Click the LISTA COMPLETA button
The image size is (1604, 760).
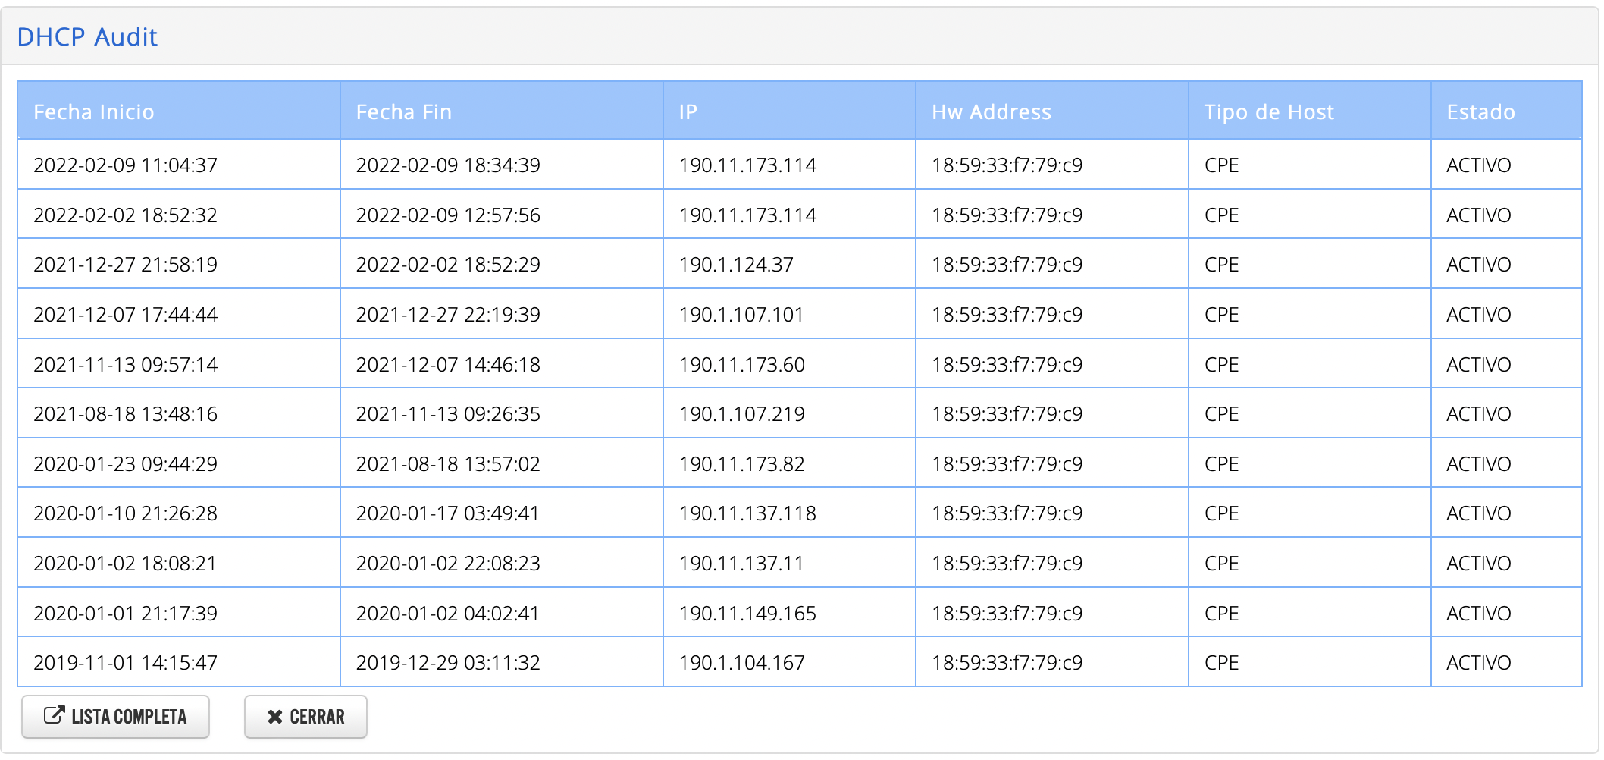115,716
